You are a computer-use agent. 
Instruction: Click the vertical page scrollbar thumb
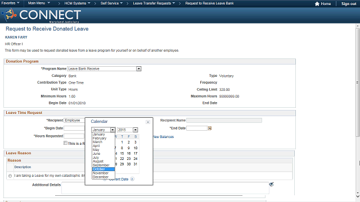[358, 82]
